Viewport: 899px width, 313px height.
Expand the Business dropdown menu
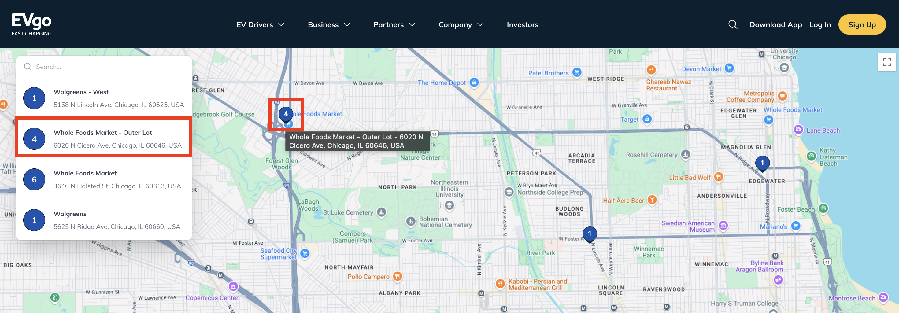tap(329, 24)
